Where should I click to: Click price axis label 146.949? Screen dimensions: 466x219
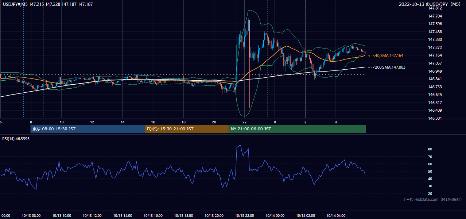point(434,71)
